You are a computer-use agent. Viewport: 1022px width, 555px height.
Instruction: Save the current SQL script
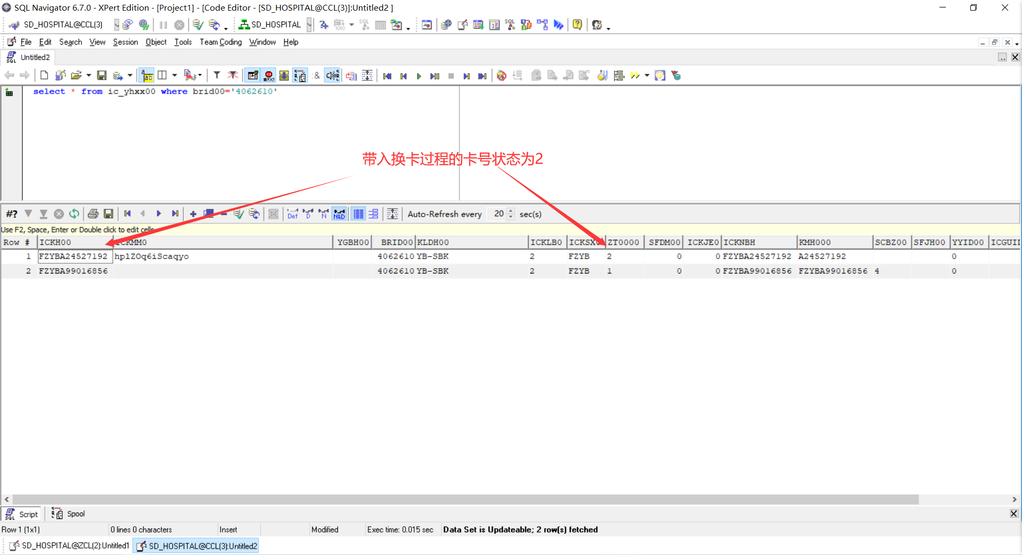point(102,76)
